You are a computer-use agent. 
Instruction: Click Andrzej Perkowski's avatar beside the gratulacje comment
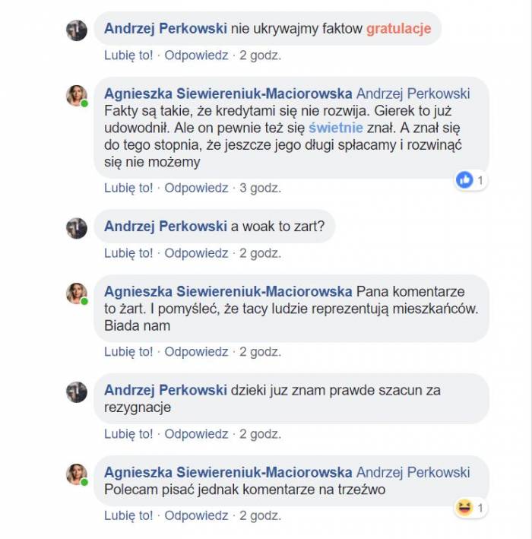click(x=77, y=30)
